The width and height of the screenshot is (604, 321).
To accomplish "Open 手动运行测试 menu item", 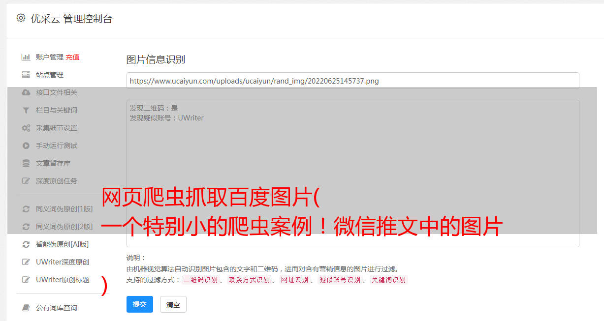I will click(x=57, y=146).
